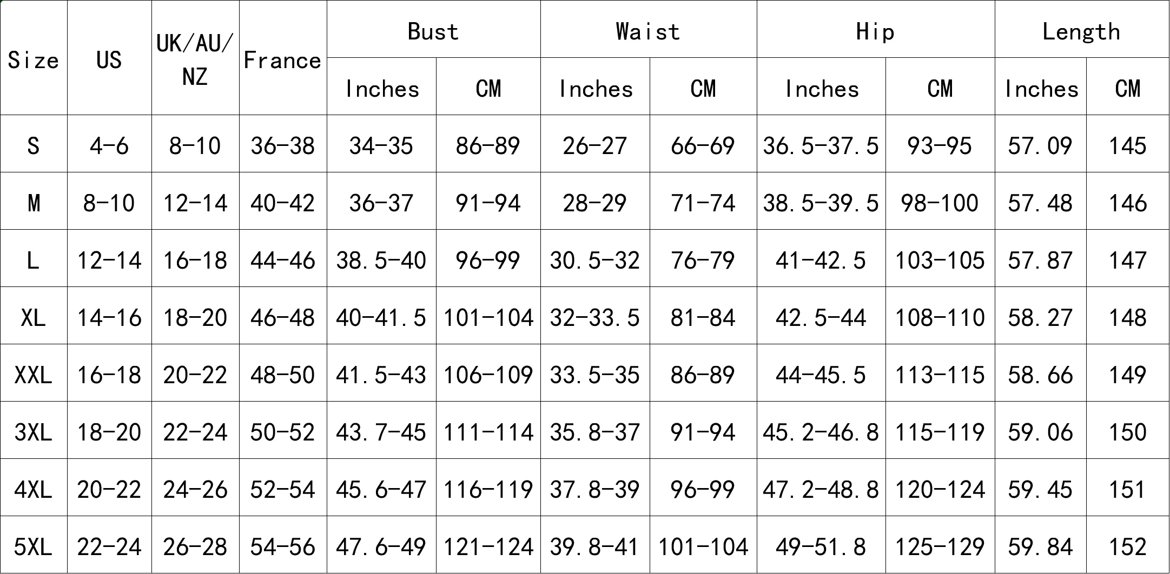
Task: Click the US column header
Action: (109, 59)
